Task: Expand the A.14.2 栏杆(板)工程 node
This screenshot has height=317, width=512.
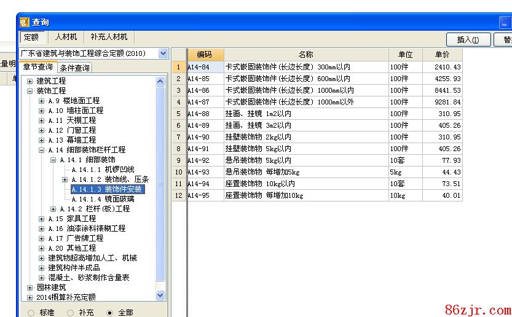Action: coord(53,209)
